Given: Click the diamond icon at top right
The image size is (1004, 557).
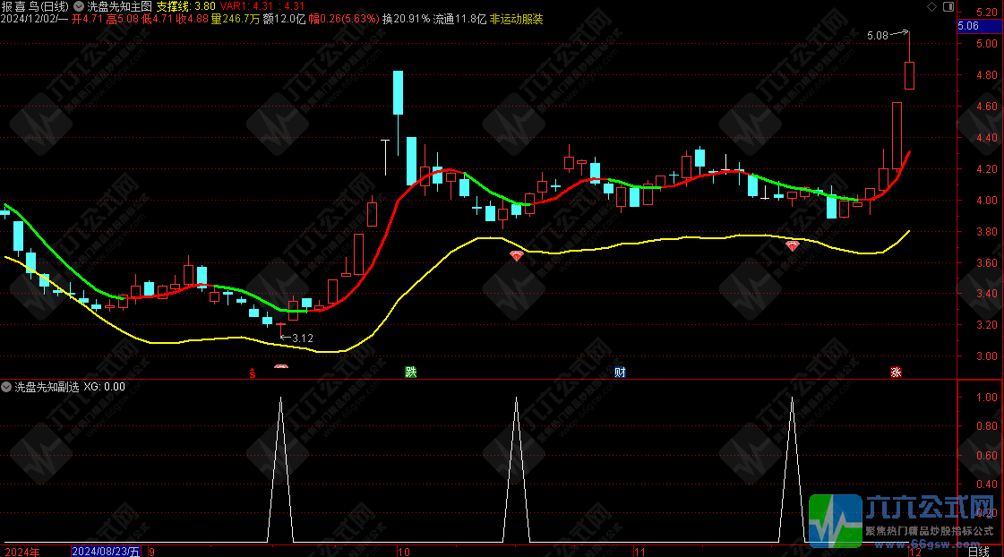Looking at the screenshot, I should point(931,7).
